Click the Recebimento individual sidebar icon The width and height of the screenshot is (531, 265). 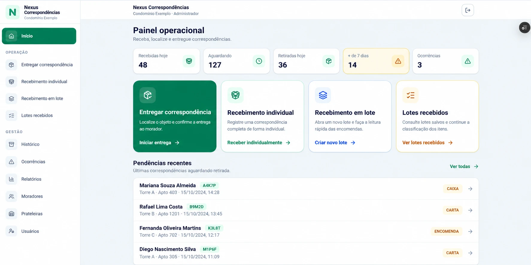pyautogui.click(x=11, y=82)
